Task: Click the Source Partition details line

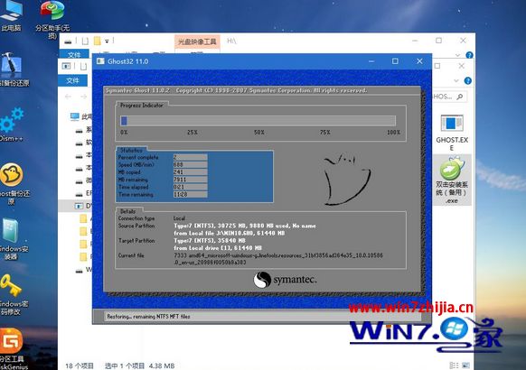Action: click(245, 226)
